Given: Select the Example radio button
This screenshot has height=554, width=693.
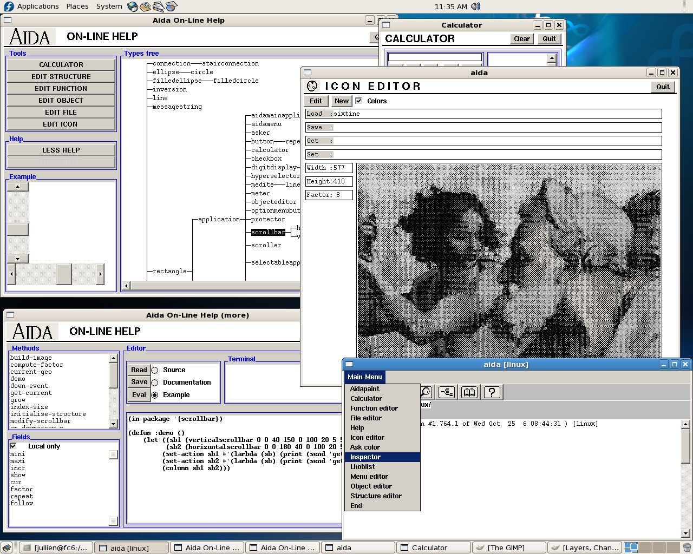Looking at the screenshot, I should click(155, 395).
